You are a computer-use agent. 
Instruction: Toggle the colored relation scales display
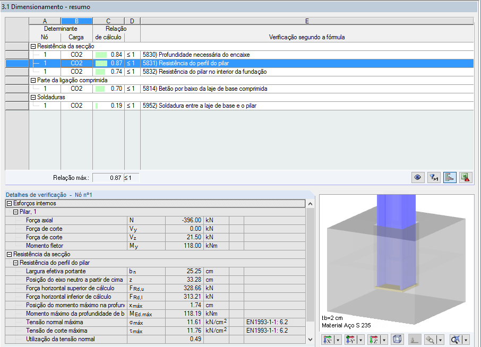pos(450,177)
